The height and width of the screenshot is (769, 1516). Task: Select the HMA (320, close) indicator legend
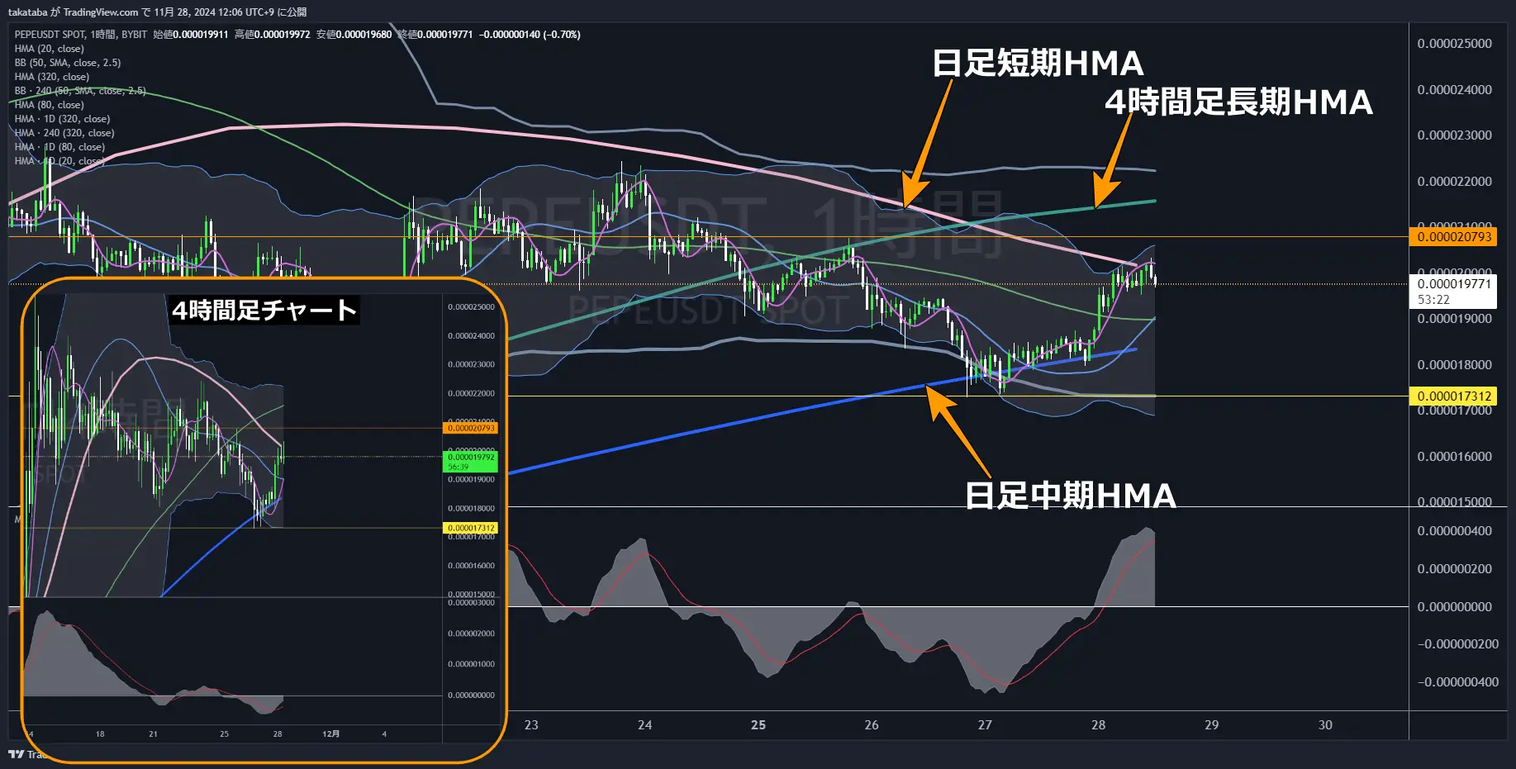point(51,77)
